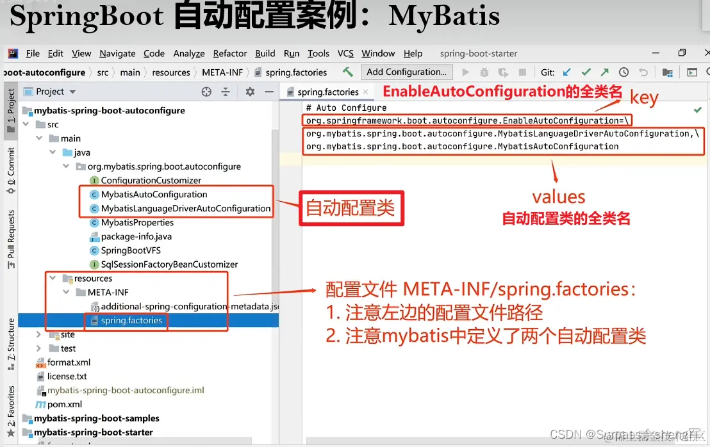Open the File menu
Image resolution: width=710 pixels, height=447 pixels.
33,53
